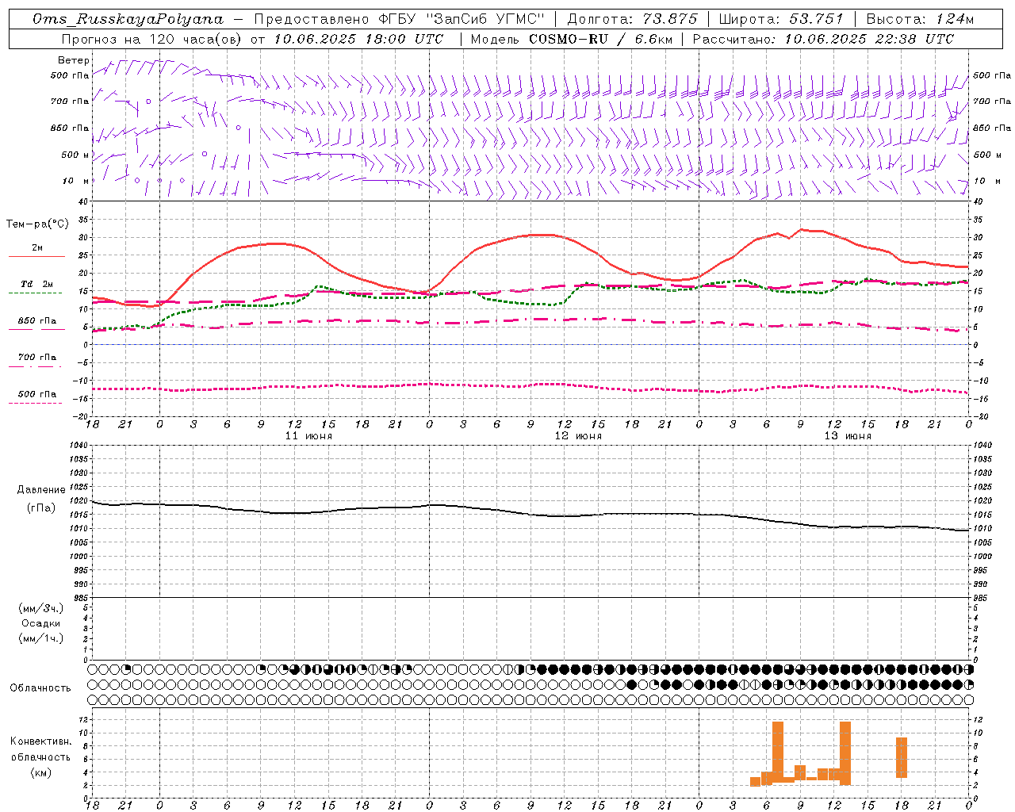Click the Td 2м dew point legend entry
This screenshot has height=812, width=1015.
pyautogui.click(x=37, y=284)
